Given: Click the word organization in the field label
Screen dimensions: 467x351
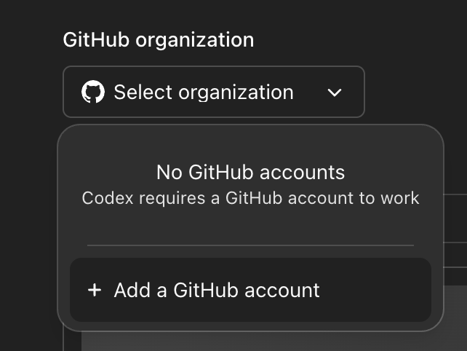Looking at the screenshot, I should pos(195,41).
